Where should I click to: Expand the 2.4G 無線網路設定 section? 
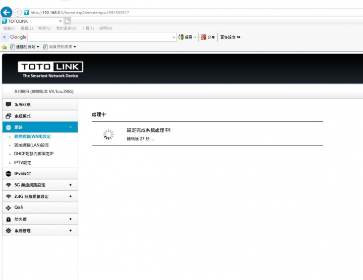71,196
